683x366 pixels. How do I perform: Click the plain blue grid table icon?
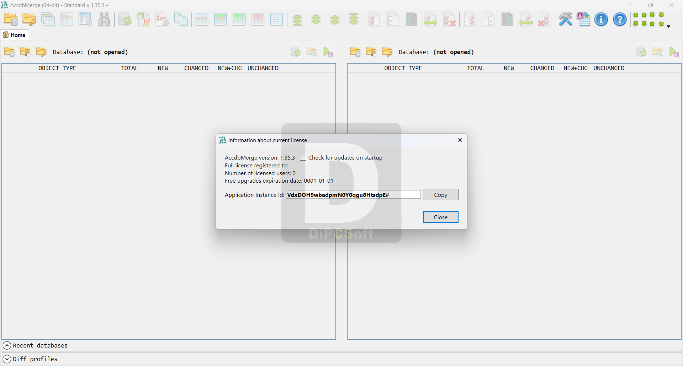tap(276, 20)
